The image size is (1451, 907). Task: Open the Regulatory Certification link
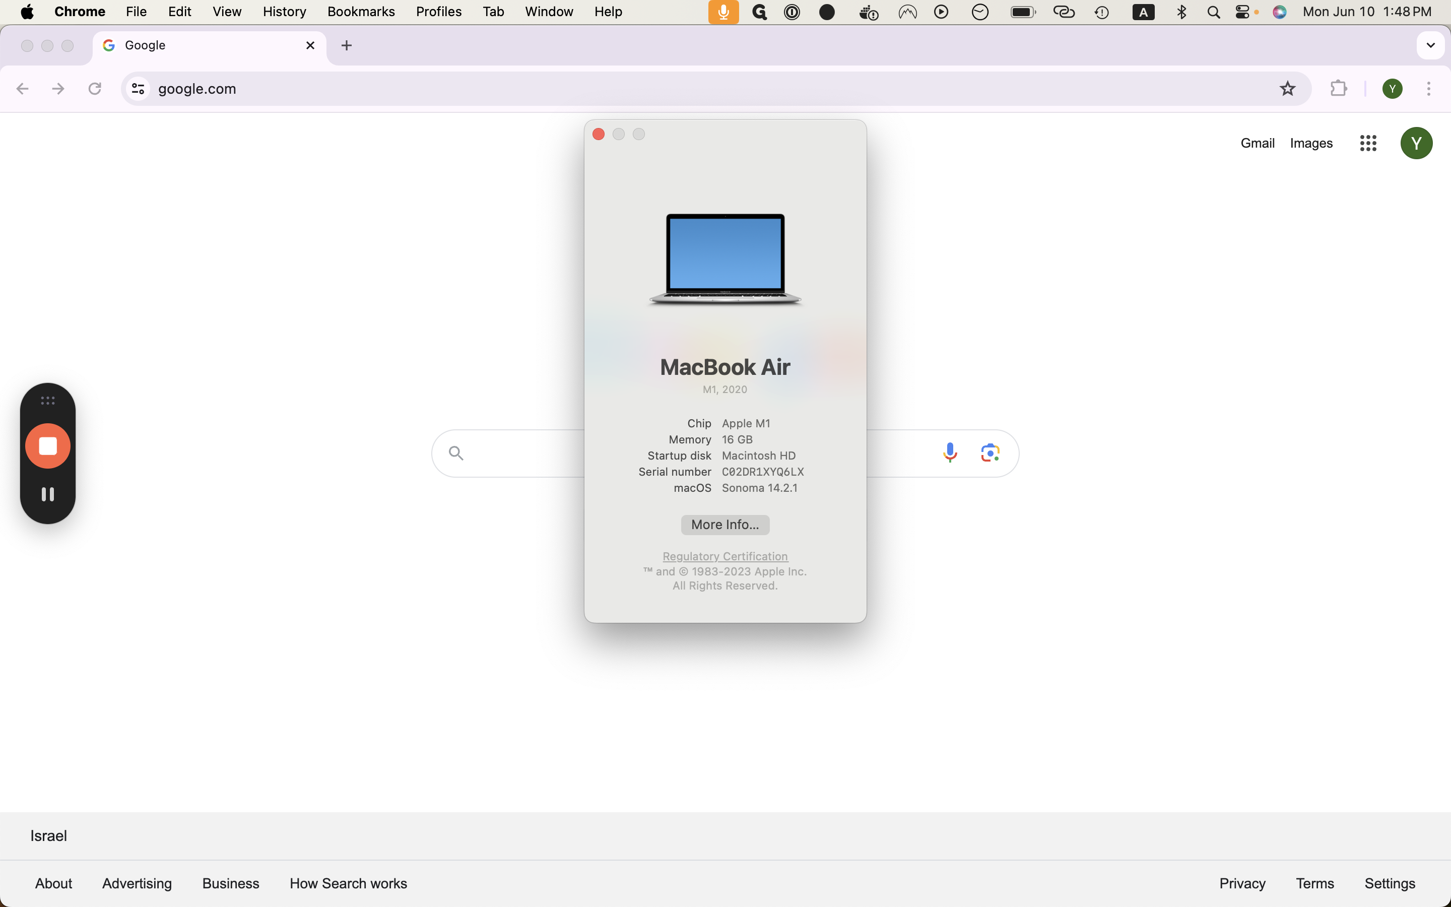coord(725,556)
